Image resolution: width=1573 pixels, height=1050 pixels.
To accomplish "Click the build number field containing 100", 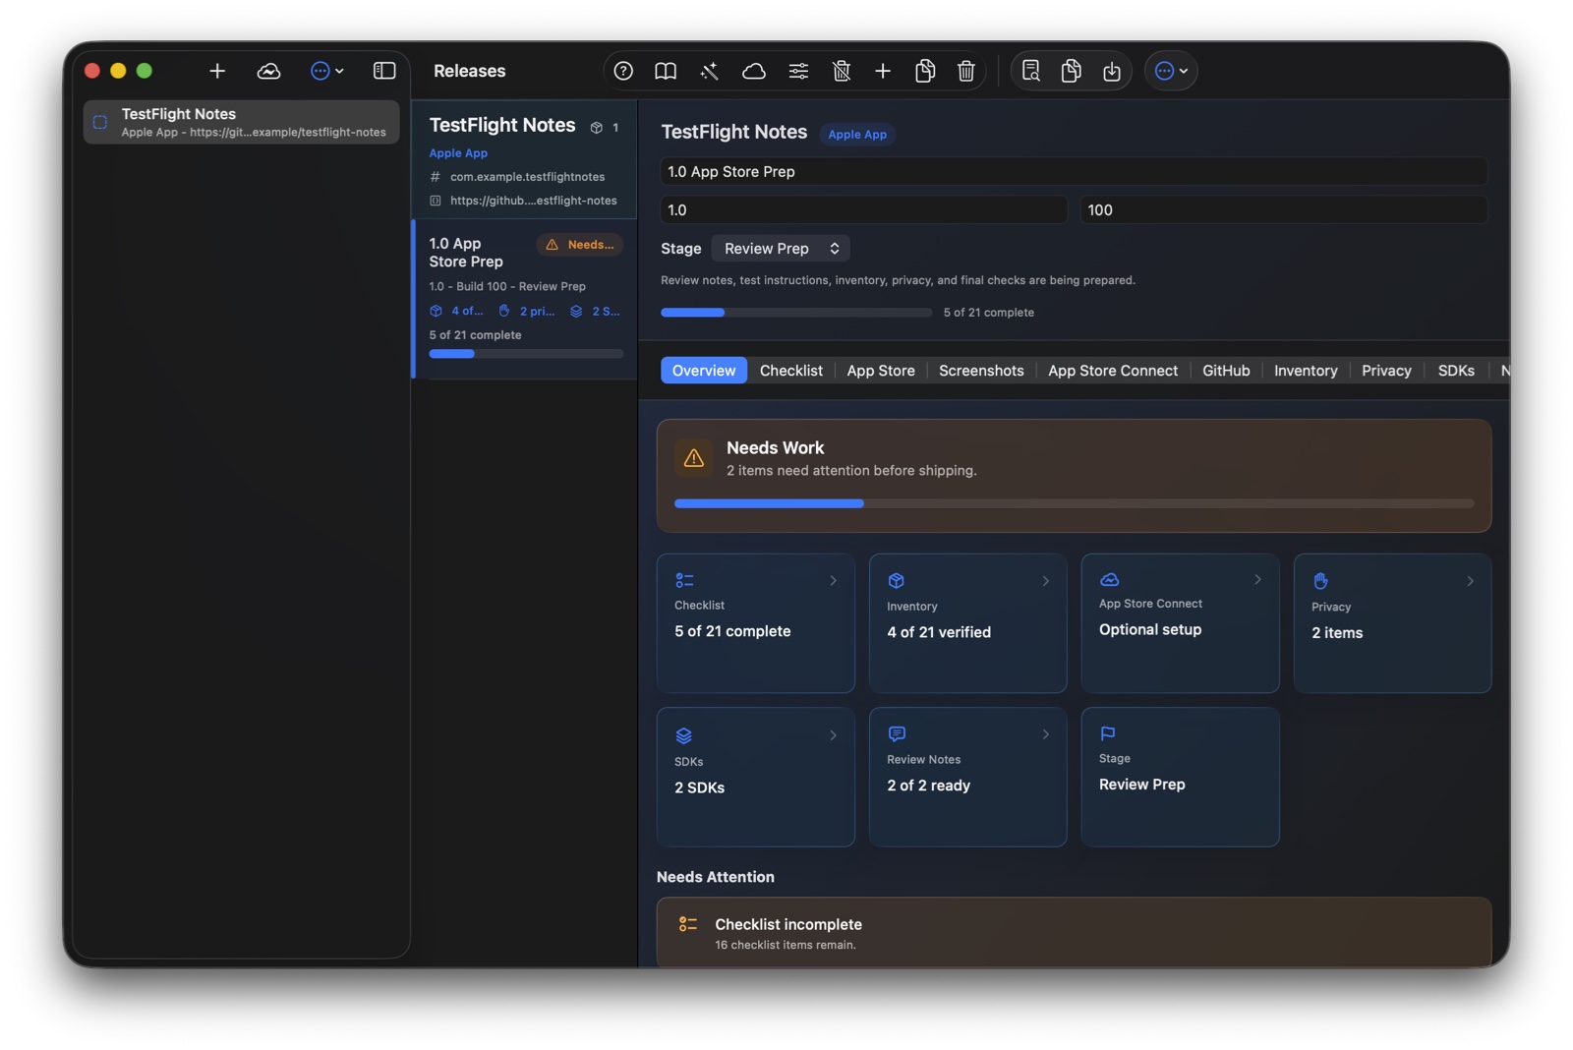I will pos(1284,209).
